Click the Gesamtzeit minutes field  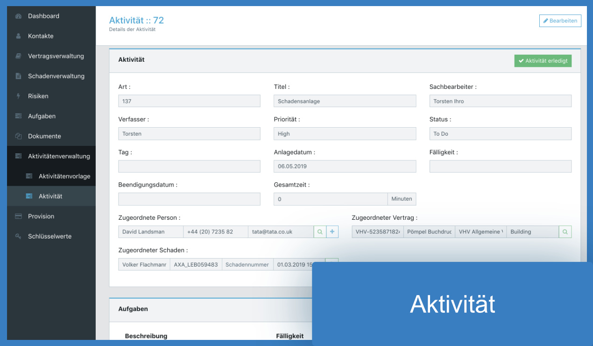[x=331, y=199]
